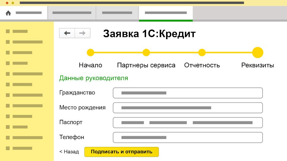The width and height of the screenshot is (287, 161).
Task: Select the Реквизиты step marker
Action: coord(258,53)
